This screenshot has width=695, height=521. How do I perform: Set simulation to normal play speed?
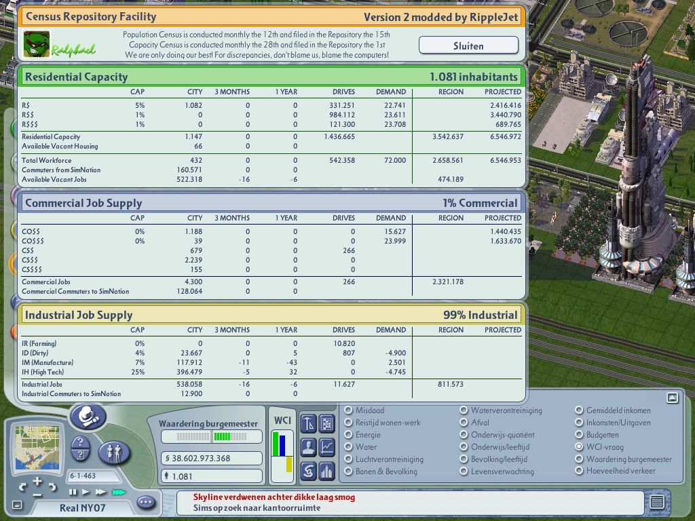tap(86, 493)
